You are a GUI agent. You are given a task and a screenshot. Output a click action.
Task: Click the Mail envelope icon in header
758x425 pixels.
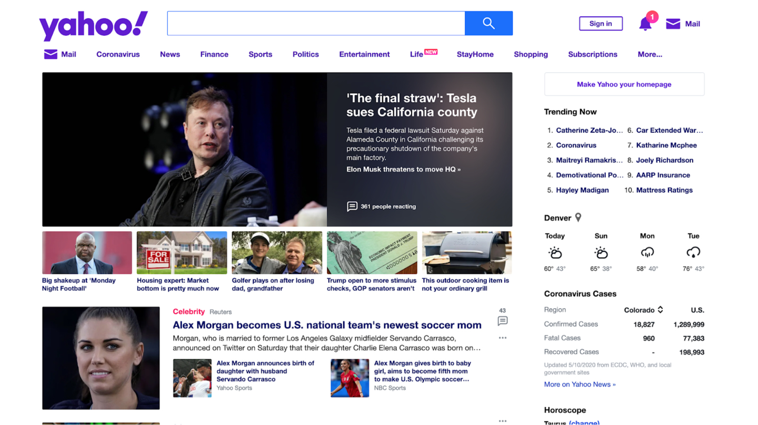673,24
